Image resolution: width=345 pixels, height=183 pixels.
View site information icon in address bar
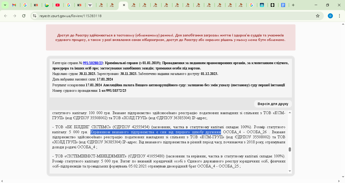coord(35,16)
